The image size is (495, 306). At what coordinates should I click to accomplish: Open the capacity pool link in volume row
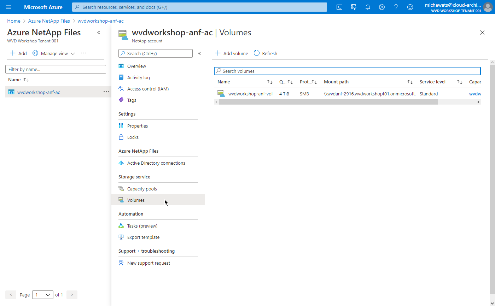475,94
